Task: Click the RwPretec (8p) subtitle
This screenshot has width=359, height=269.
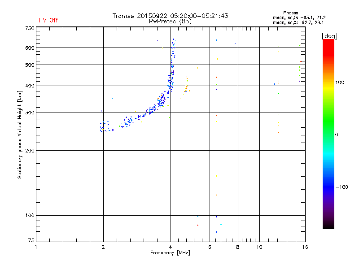Action: pos(170,21)
